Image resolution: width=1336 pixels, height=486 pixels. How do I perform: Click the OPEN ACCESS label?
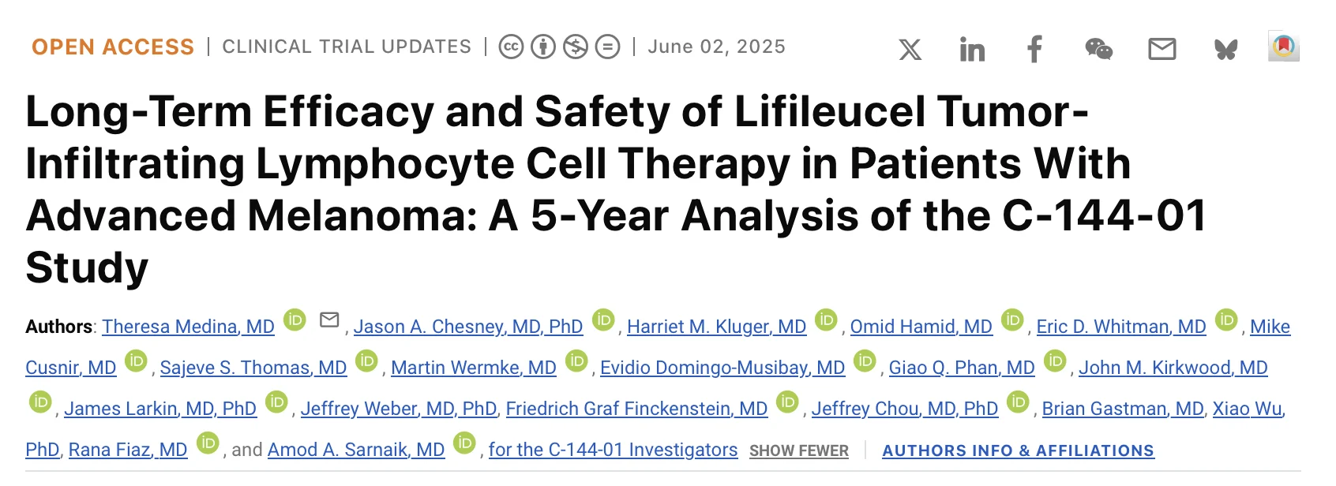(111, 47)
